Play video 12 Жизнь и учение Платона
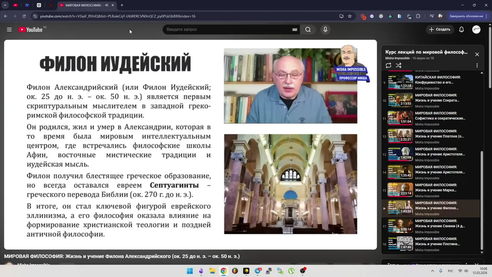This screenshot has width=492, height=277. pyautogui.click(x=430, y=136)
